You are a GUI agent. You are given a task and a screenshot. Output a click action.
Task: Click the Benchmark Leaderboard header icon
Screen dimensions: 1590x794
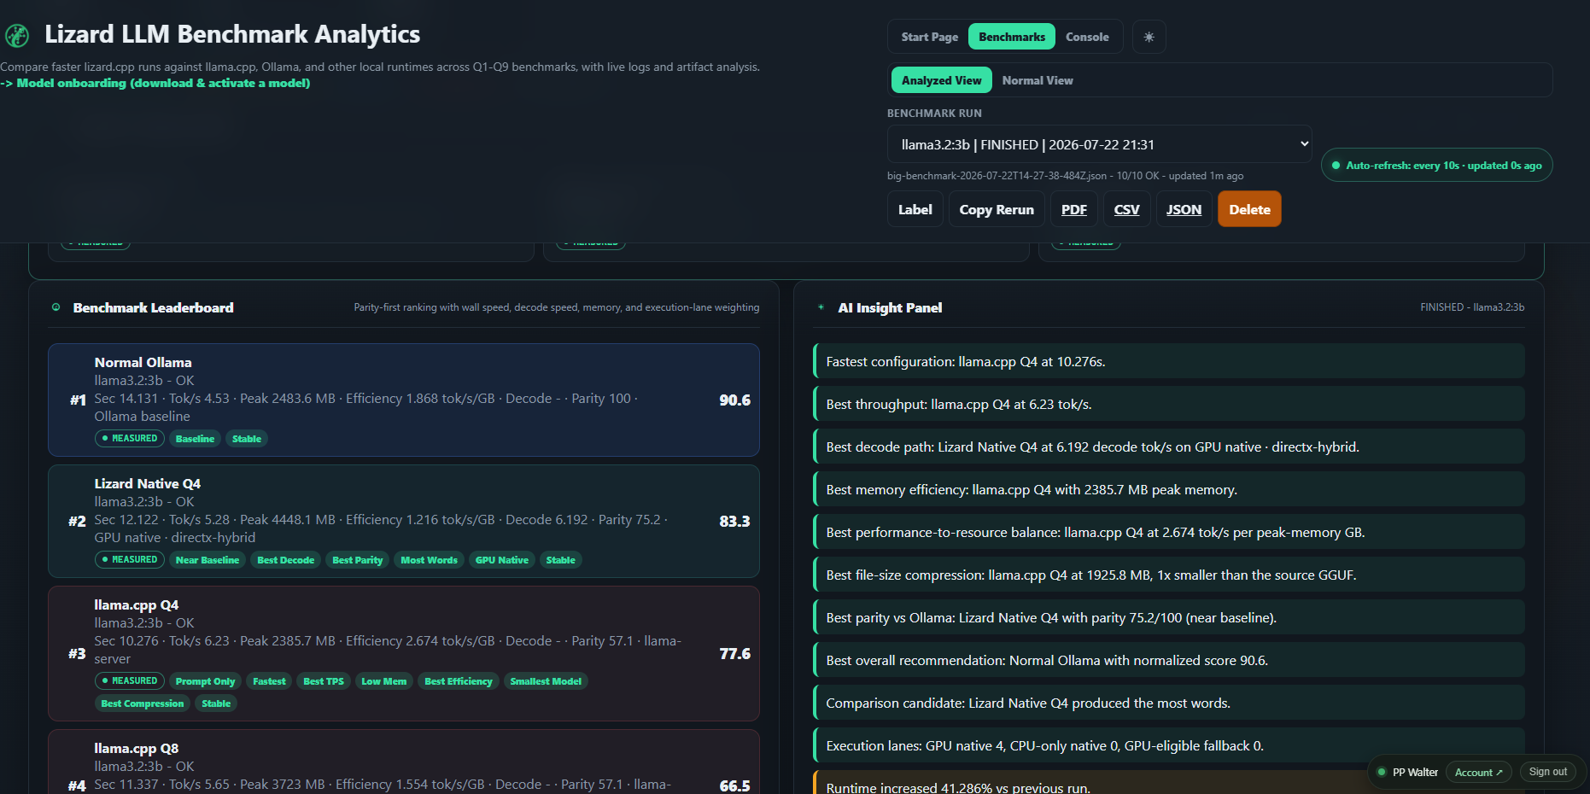[56, 307]
